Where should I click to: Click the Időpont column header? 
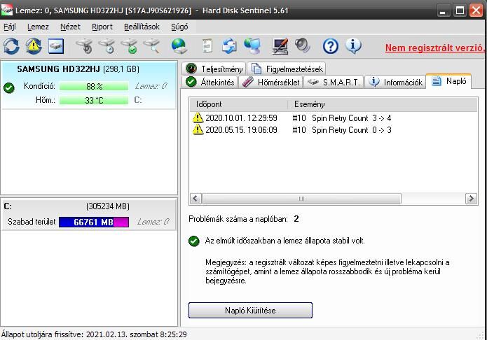238,104
